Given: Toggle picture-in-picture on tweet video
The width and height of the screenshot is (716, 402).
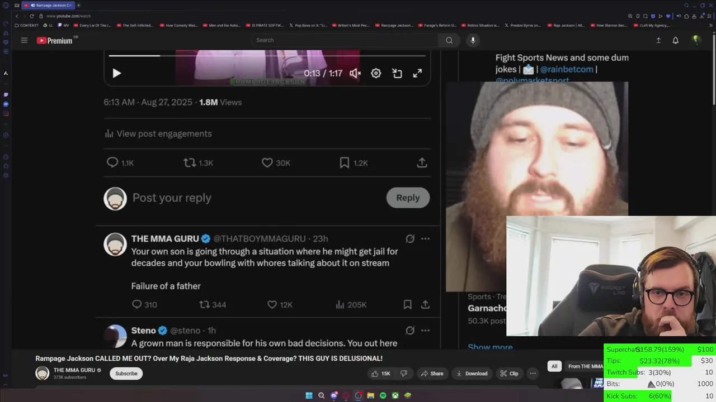Looking at the screenshot, I should click(x=397, y=73).
